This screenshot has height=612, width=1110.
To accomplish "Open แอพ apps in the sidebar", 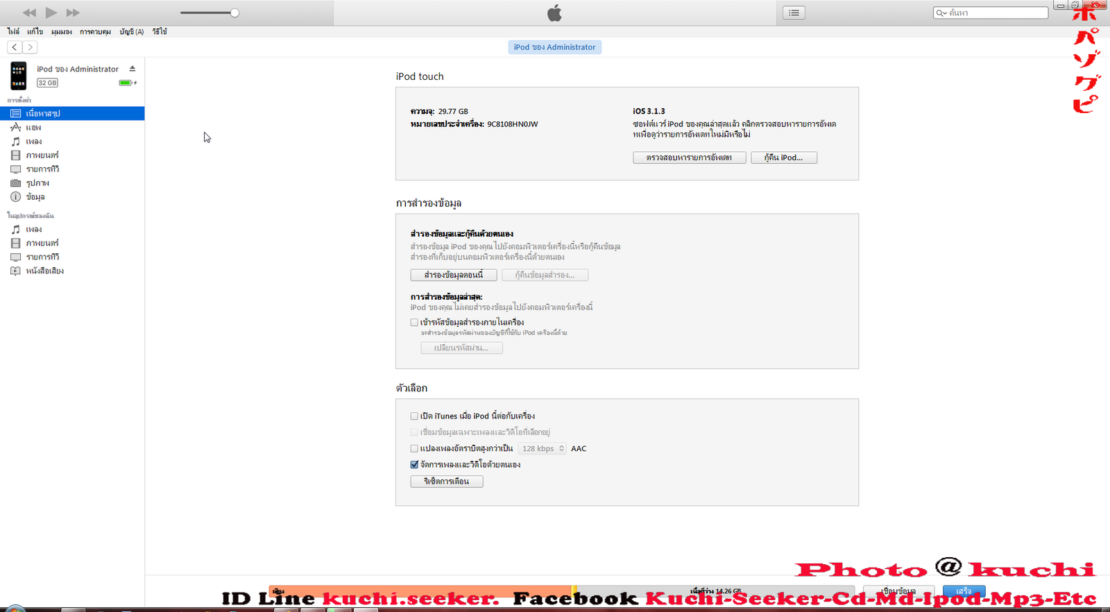I will pos(72,128).
